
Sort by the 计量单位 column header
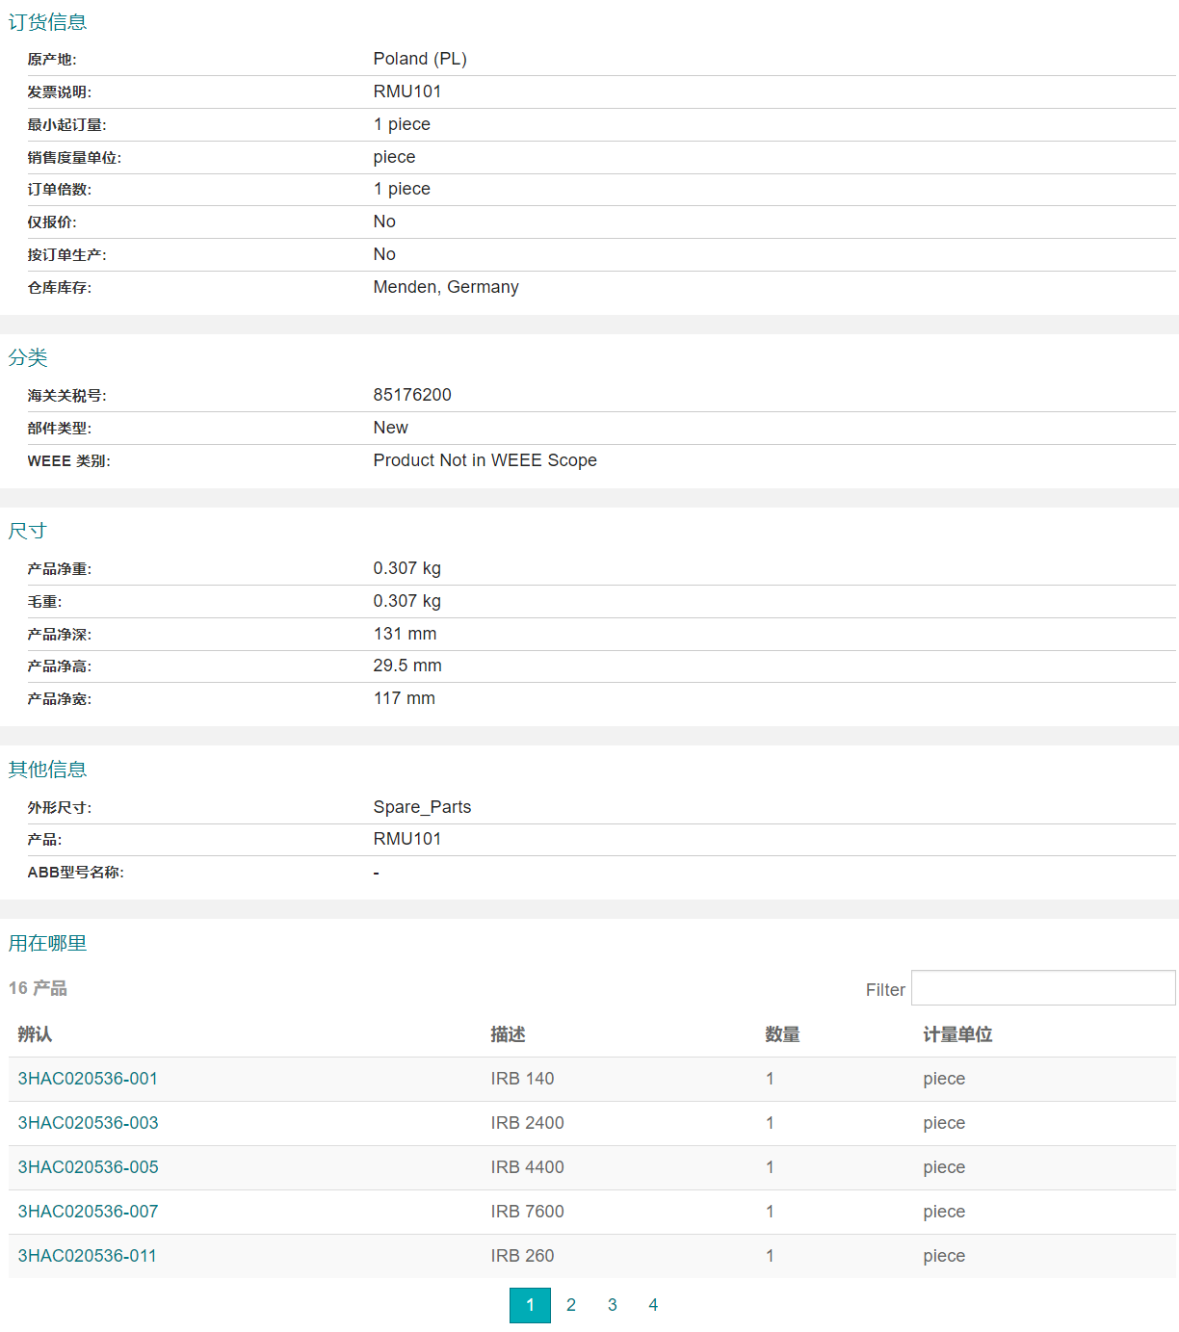click(x=957, y=1034)
